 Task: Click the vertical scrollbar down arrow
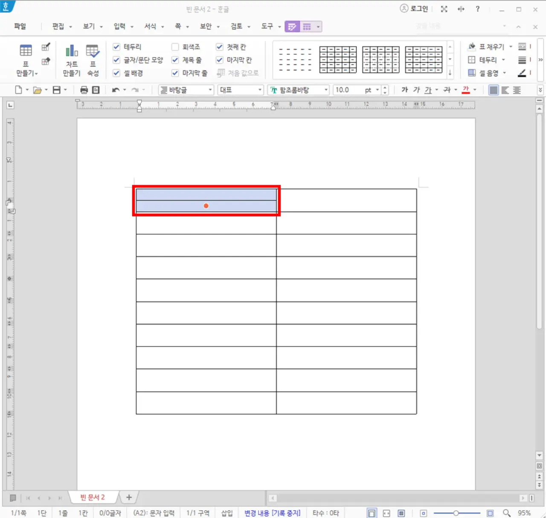click(539, 455)
